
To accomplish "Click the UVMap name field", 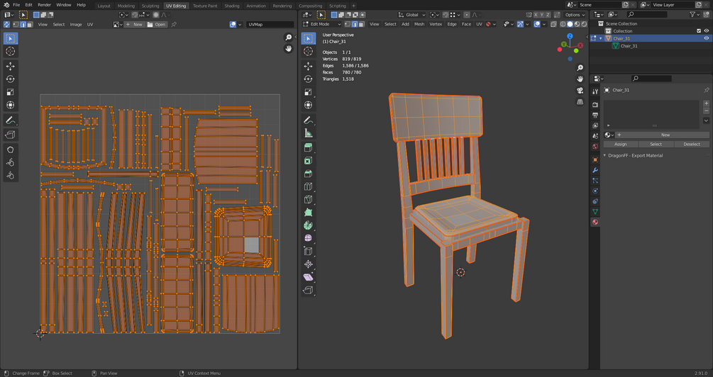I will pos(270,24).
